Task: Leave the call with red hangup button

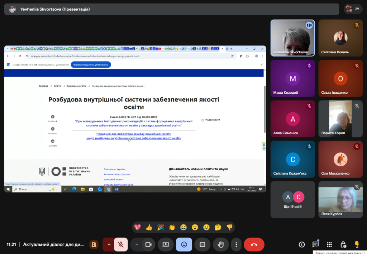Action: pos(254,245)
